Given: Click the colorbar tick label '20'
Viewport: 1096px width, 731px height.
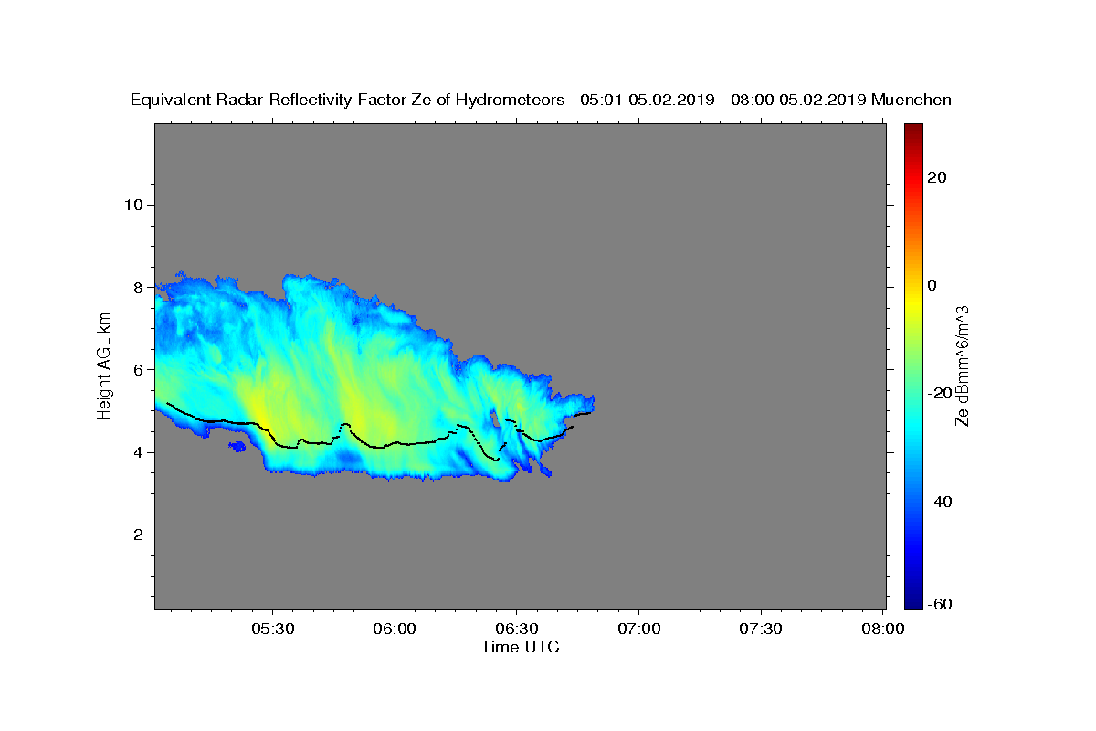Looking at the screenshot, I should point(938,177).
